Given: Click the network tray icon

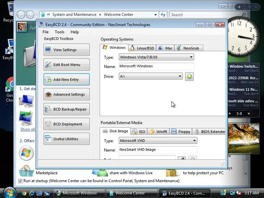Looking at the screenshot, I should click(x=233, y=193).
